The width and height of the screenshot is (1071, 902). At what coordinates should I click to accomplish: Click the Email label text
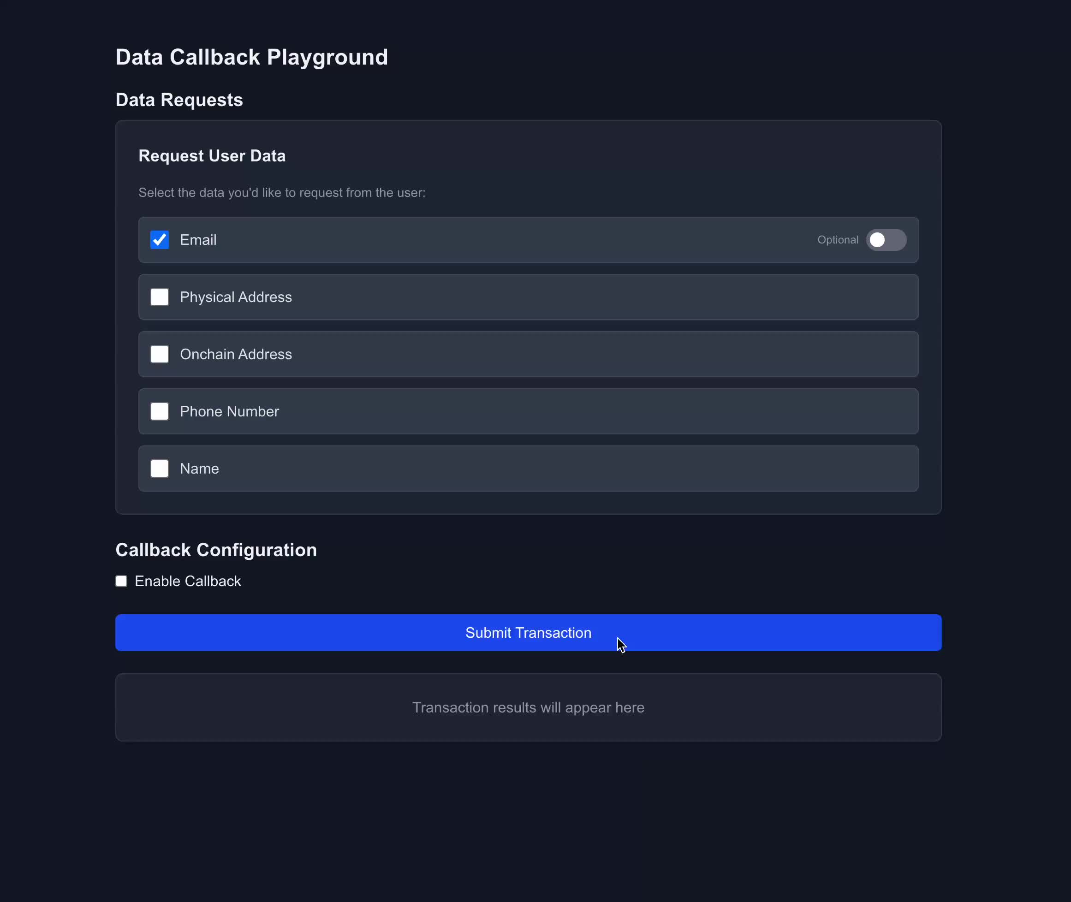click(198, 240)
